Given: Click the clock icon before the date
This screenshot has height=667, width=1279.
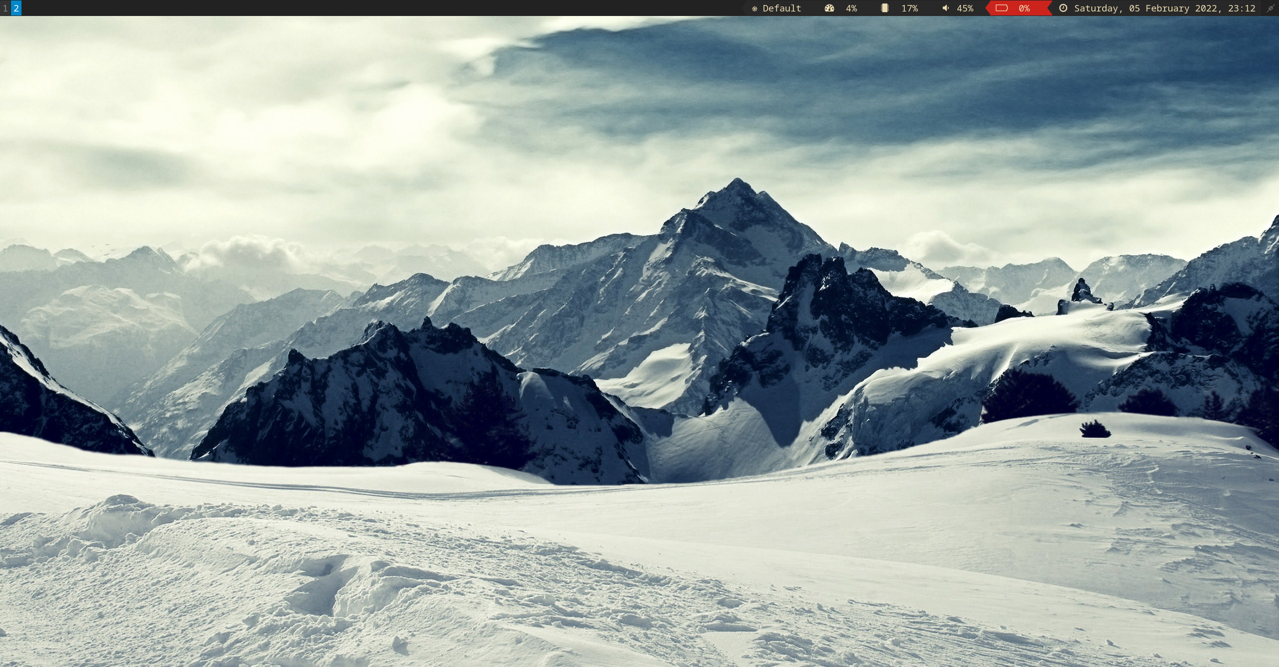Looking at the screenshot, I should [x=1063, y=8].
